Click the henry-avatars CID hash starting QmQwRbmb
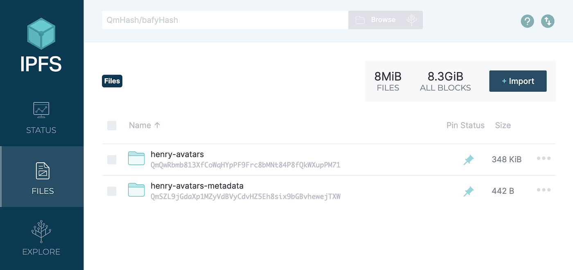Screen dimensions: 573x270 pos(246,165)
